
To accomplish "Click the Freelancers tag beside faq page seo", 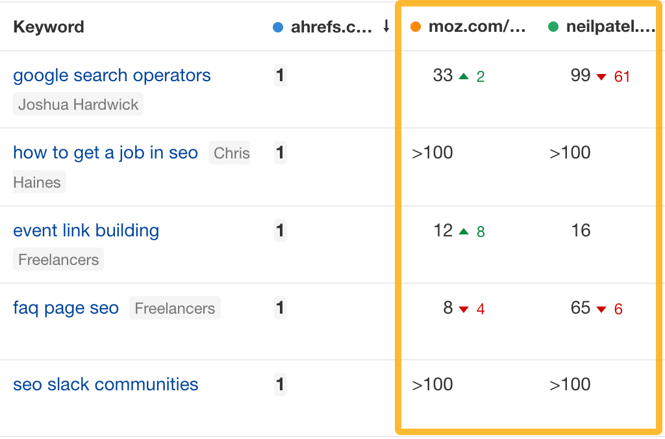I will [175, 308].
